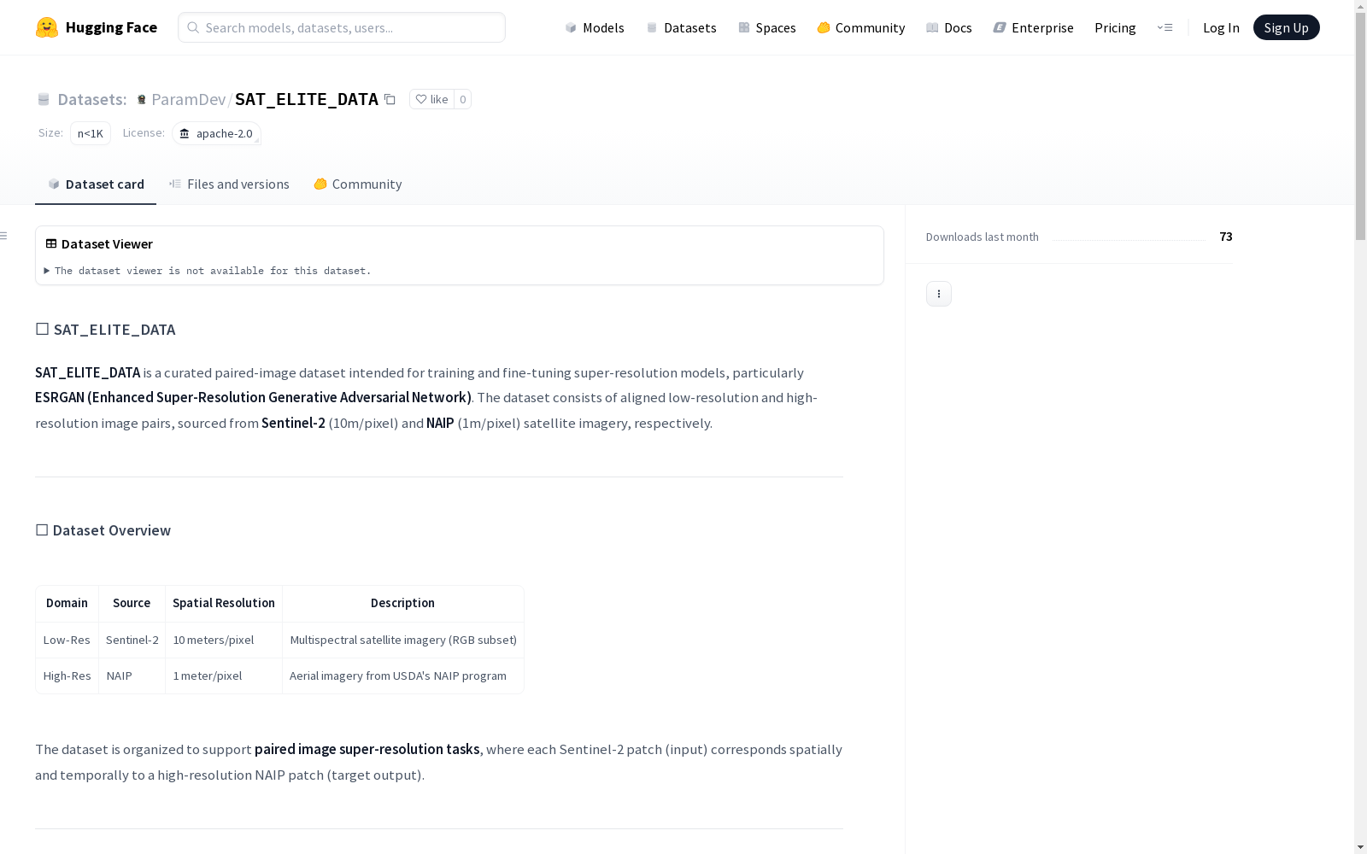The image size is (1367, 854).
Task: Open the ParamDev user profile link
Action: pos(188,99)
